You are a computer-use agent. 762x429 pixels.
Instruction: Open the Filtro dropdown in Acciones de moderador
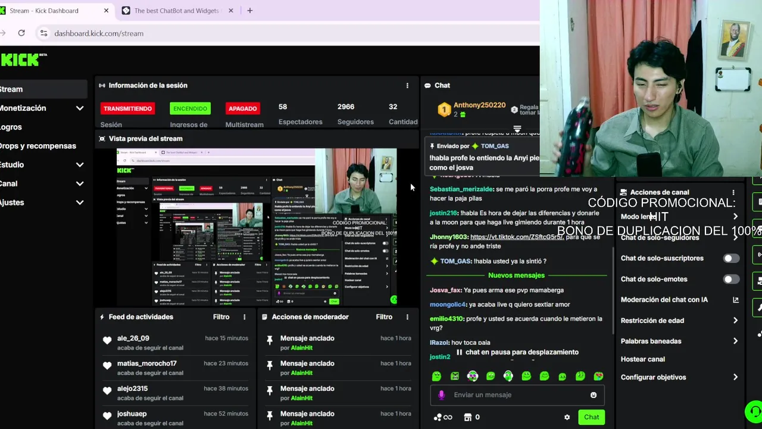tap(384, 317)
